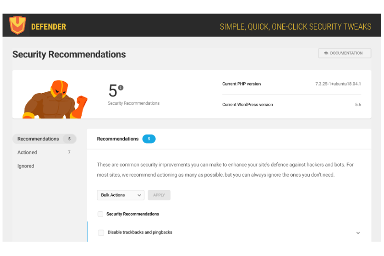Open the Documentation button

345,53
